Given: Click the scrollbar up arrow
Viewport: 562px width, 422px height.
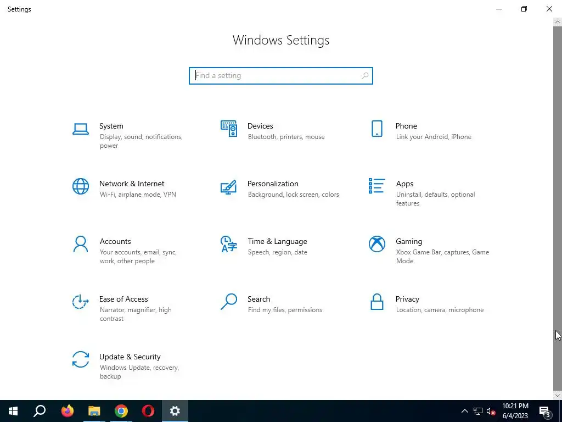Looking at the screenshot, I should point(558,22).
